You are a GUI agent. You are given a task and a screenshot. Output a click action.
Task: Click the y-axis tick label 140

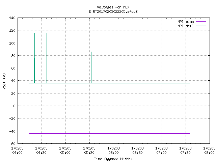tap(12, 18)
